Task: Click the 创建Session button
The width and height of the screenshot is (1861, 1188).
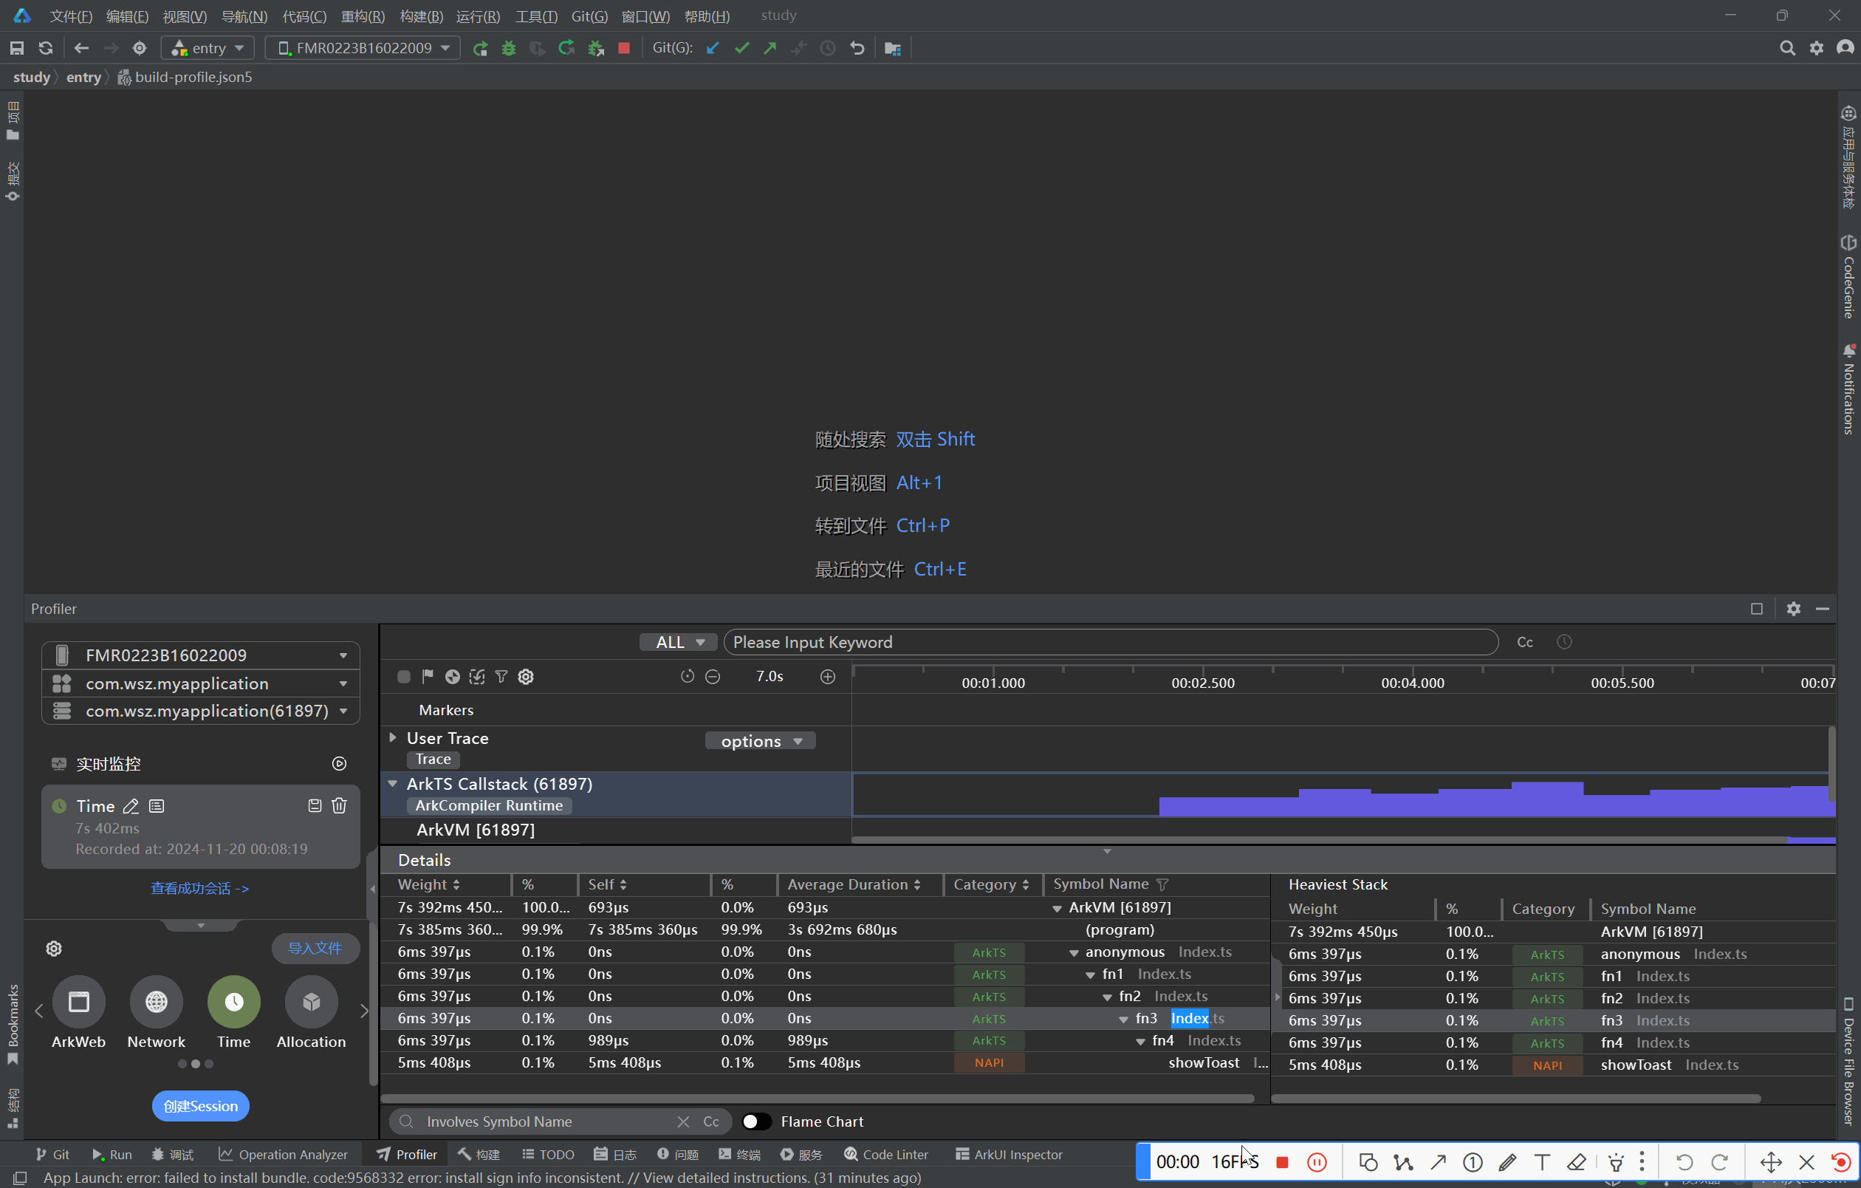Action: click(200, 1107)
